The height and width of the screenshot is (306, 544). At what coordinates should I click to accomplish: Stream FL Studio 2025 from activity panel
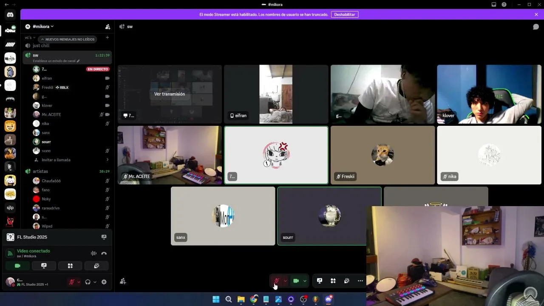(104, 237)
